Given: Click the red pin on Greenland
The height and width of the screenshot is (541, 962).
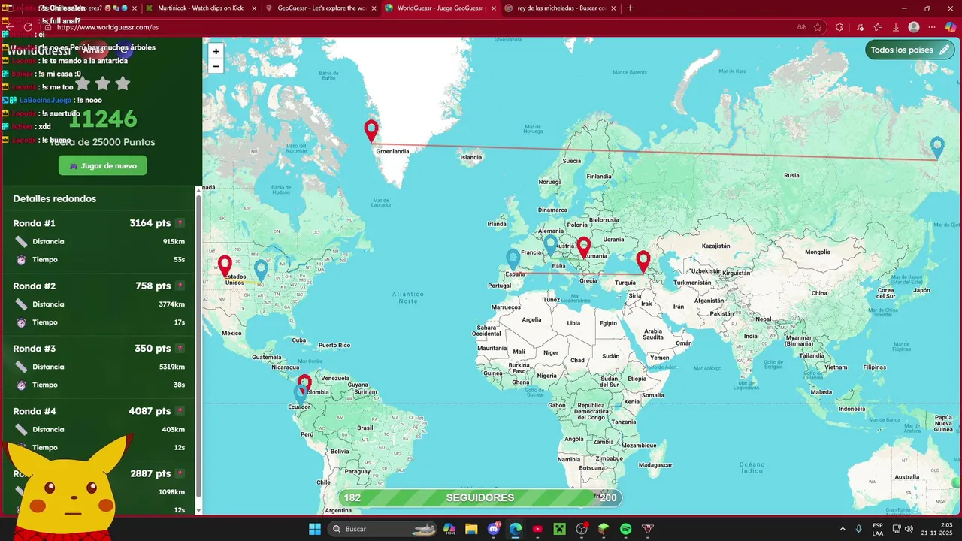Looking at the screenshot, I should (371, 131).
